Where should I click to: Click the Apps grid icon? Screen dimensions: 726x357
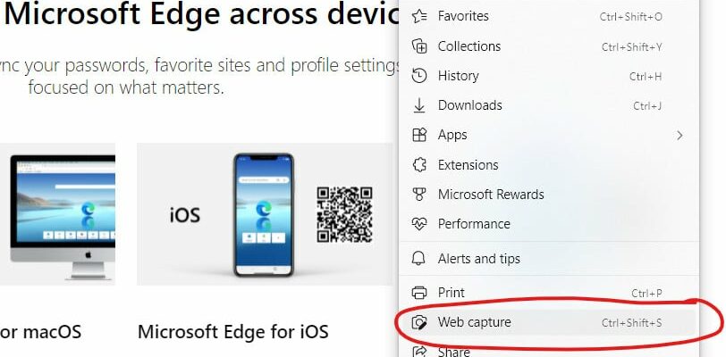418,135
